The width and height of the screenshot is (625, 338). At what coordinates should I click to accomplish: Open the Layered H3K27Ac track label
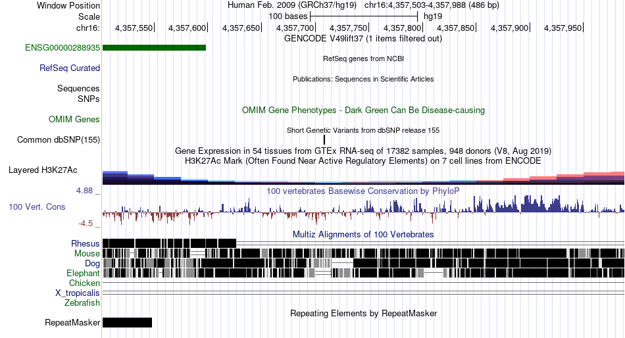click(43, 170)
